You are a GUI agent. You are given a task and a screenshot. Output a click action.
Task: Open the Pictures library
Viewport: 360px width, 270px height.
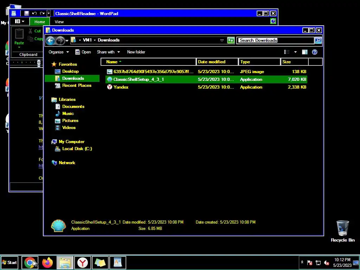70,121
